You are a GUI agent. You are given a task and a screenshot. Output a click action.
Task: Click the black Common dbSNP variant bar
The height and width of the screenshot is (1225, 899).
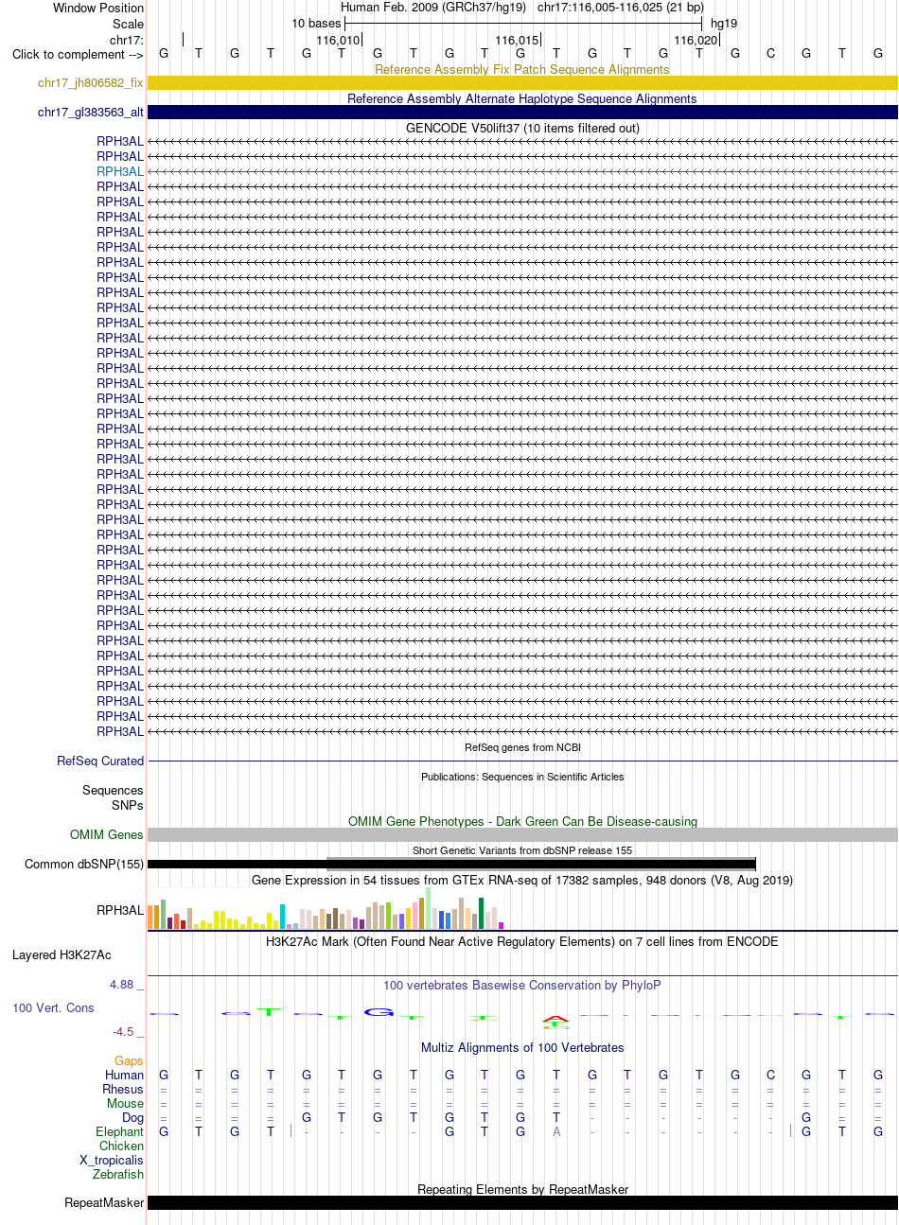(451, 864)
